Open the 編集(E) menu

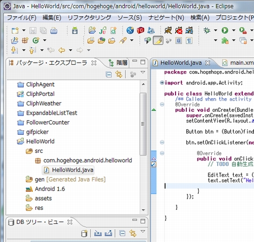(52, 17)
